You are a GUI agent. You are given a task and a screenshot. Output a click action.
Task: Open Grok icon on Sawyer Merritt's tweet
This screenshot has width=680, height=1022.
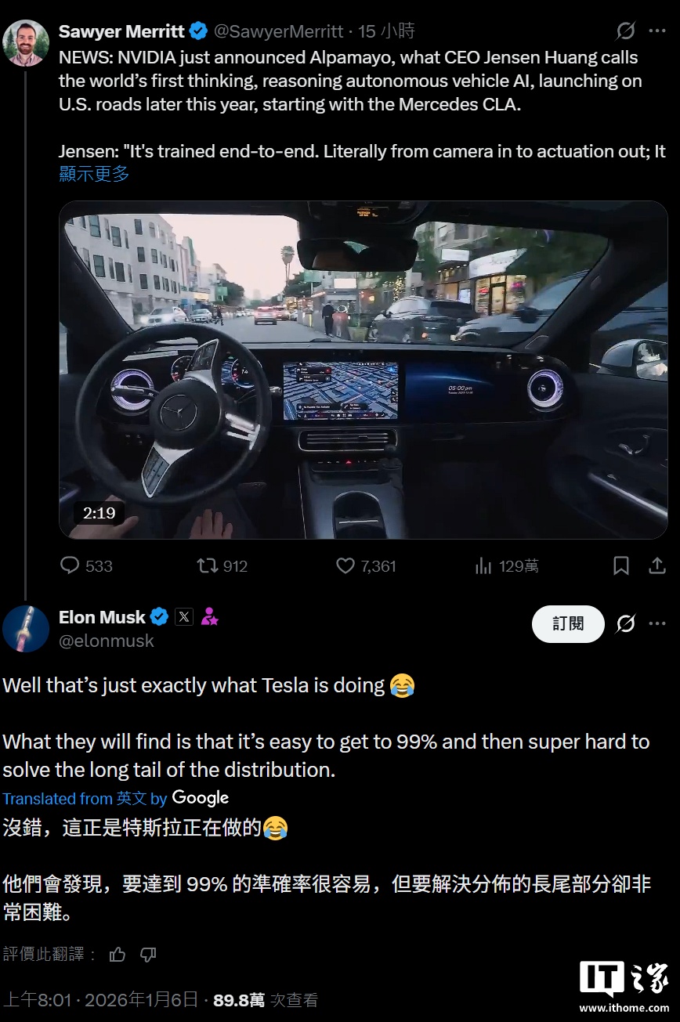625,31
